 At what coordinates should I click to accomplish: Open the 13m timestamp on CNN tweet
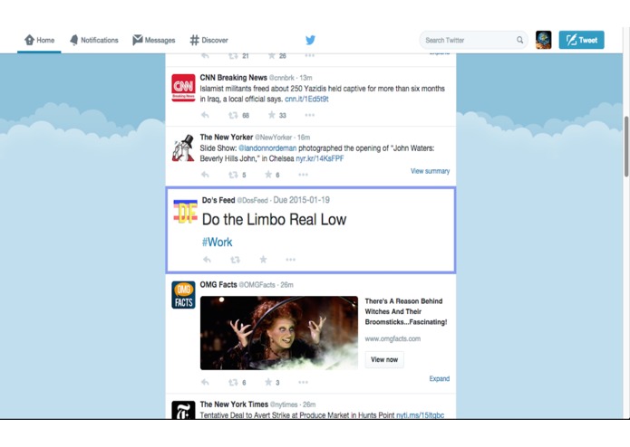tap(305, 78)
